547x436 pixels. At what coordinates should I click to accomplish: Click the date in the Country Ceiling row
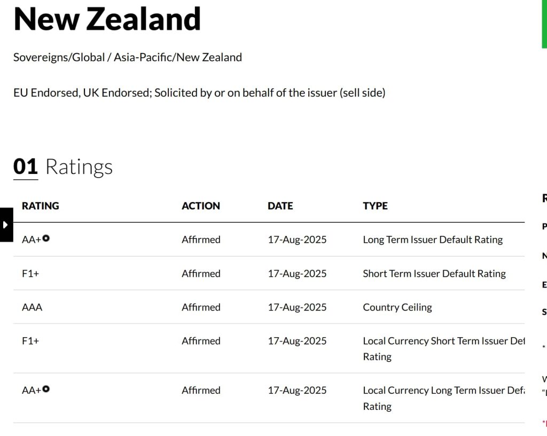pos(297,307)
